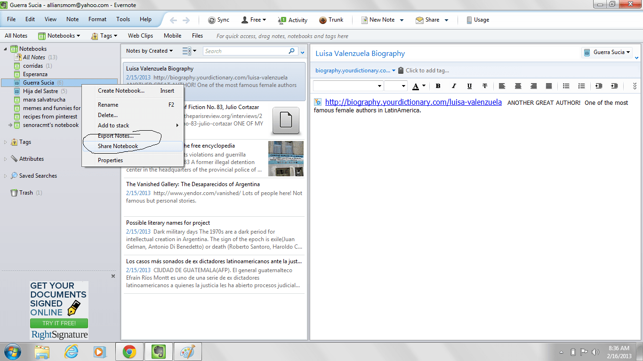Increase the paragraph indent
Viewport: 643px width, 361px height.
tap(614, 86)
